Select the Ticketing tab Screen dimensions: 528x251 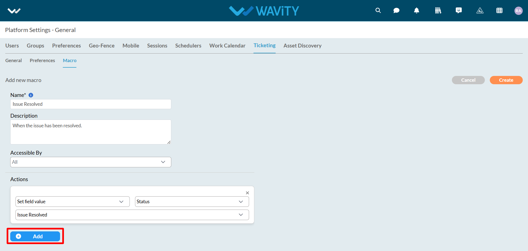265,45
